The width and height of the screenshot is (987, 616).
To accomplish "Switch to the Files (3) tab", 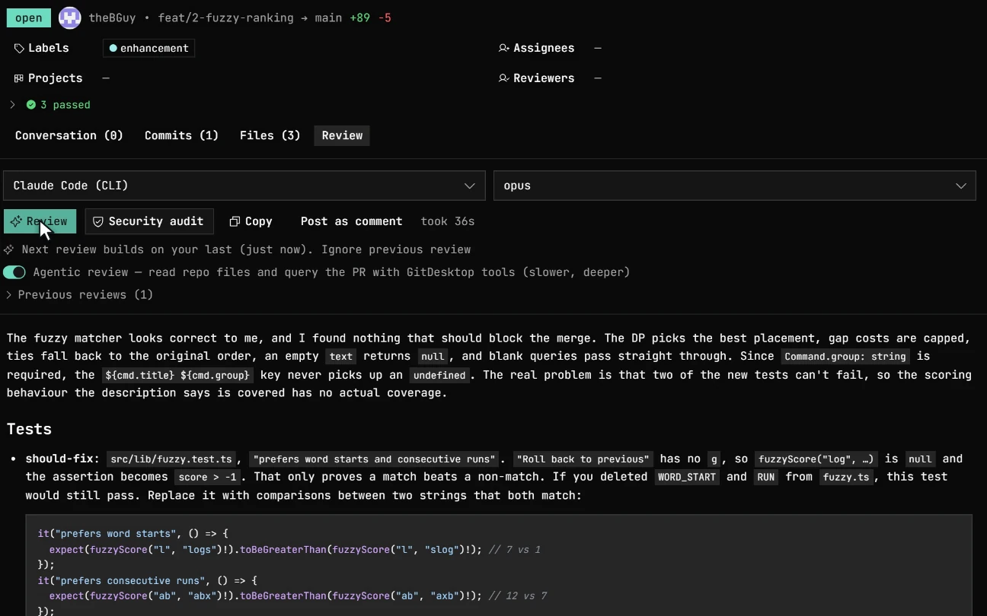I will click(x=270, y=135).
